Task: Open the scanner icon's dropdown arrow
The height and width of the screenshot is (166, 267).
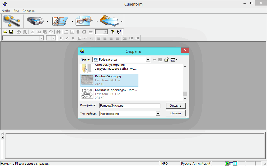Action: click(47, 21)
